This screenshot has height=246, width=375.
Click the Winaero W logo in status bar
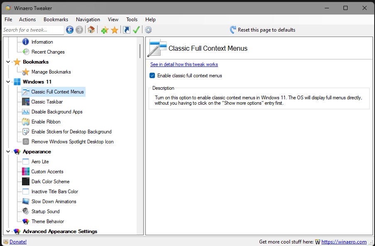click(x=318, y=242)
